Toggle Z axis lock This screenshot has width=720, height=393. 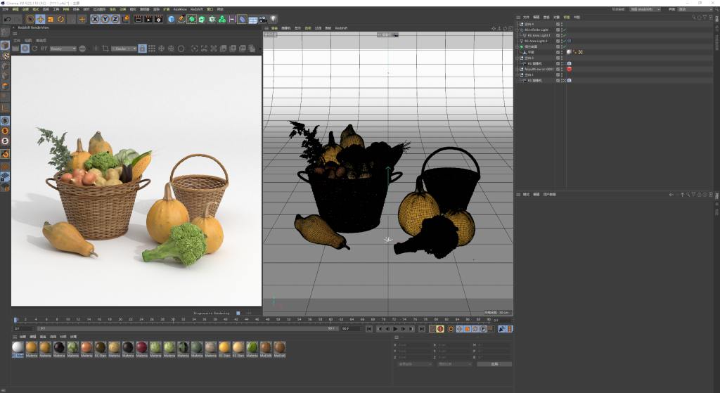[x=115, y=19]
